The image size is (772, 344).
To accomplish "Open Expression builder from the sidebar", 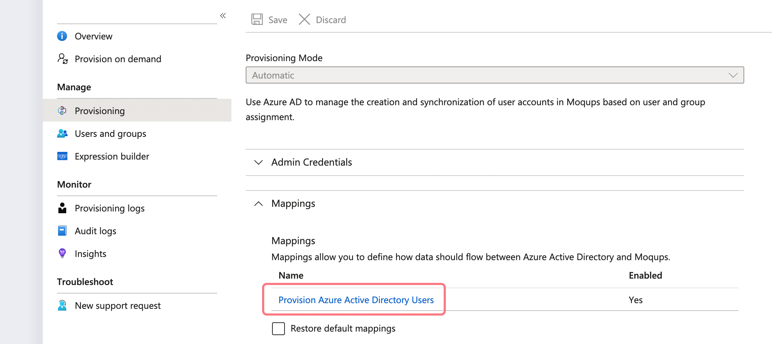I will pyautogui.click(x=112, y=156).
